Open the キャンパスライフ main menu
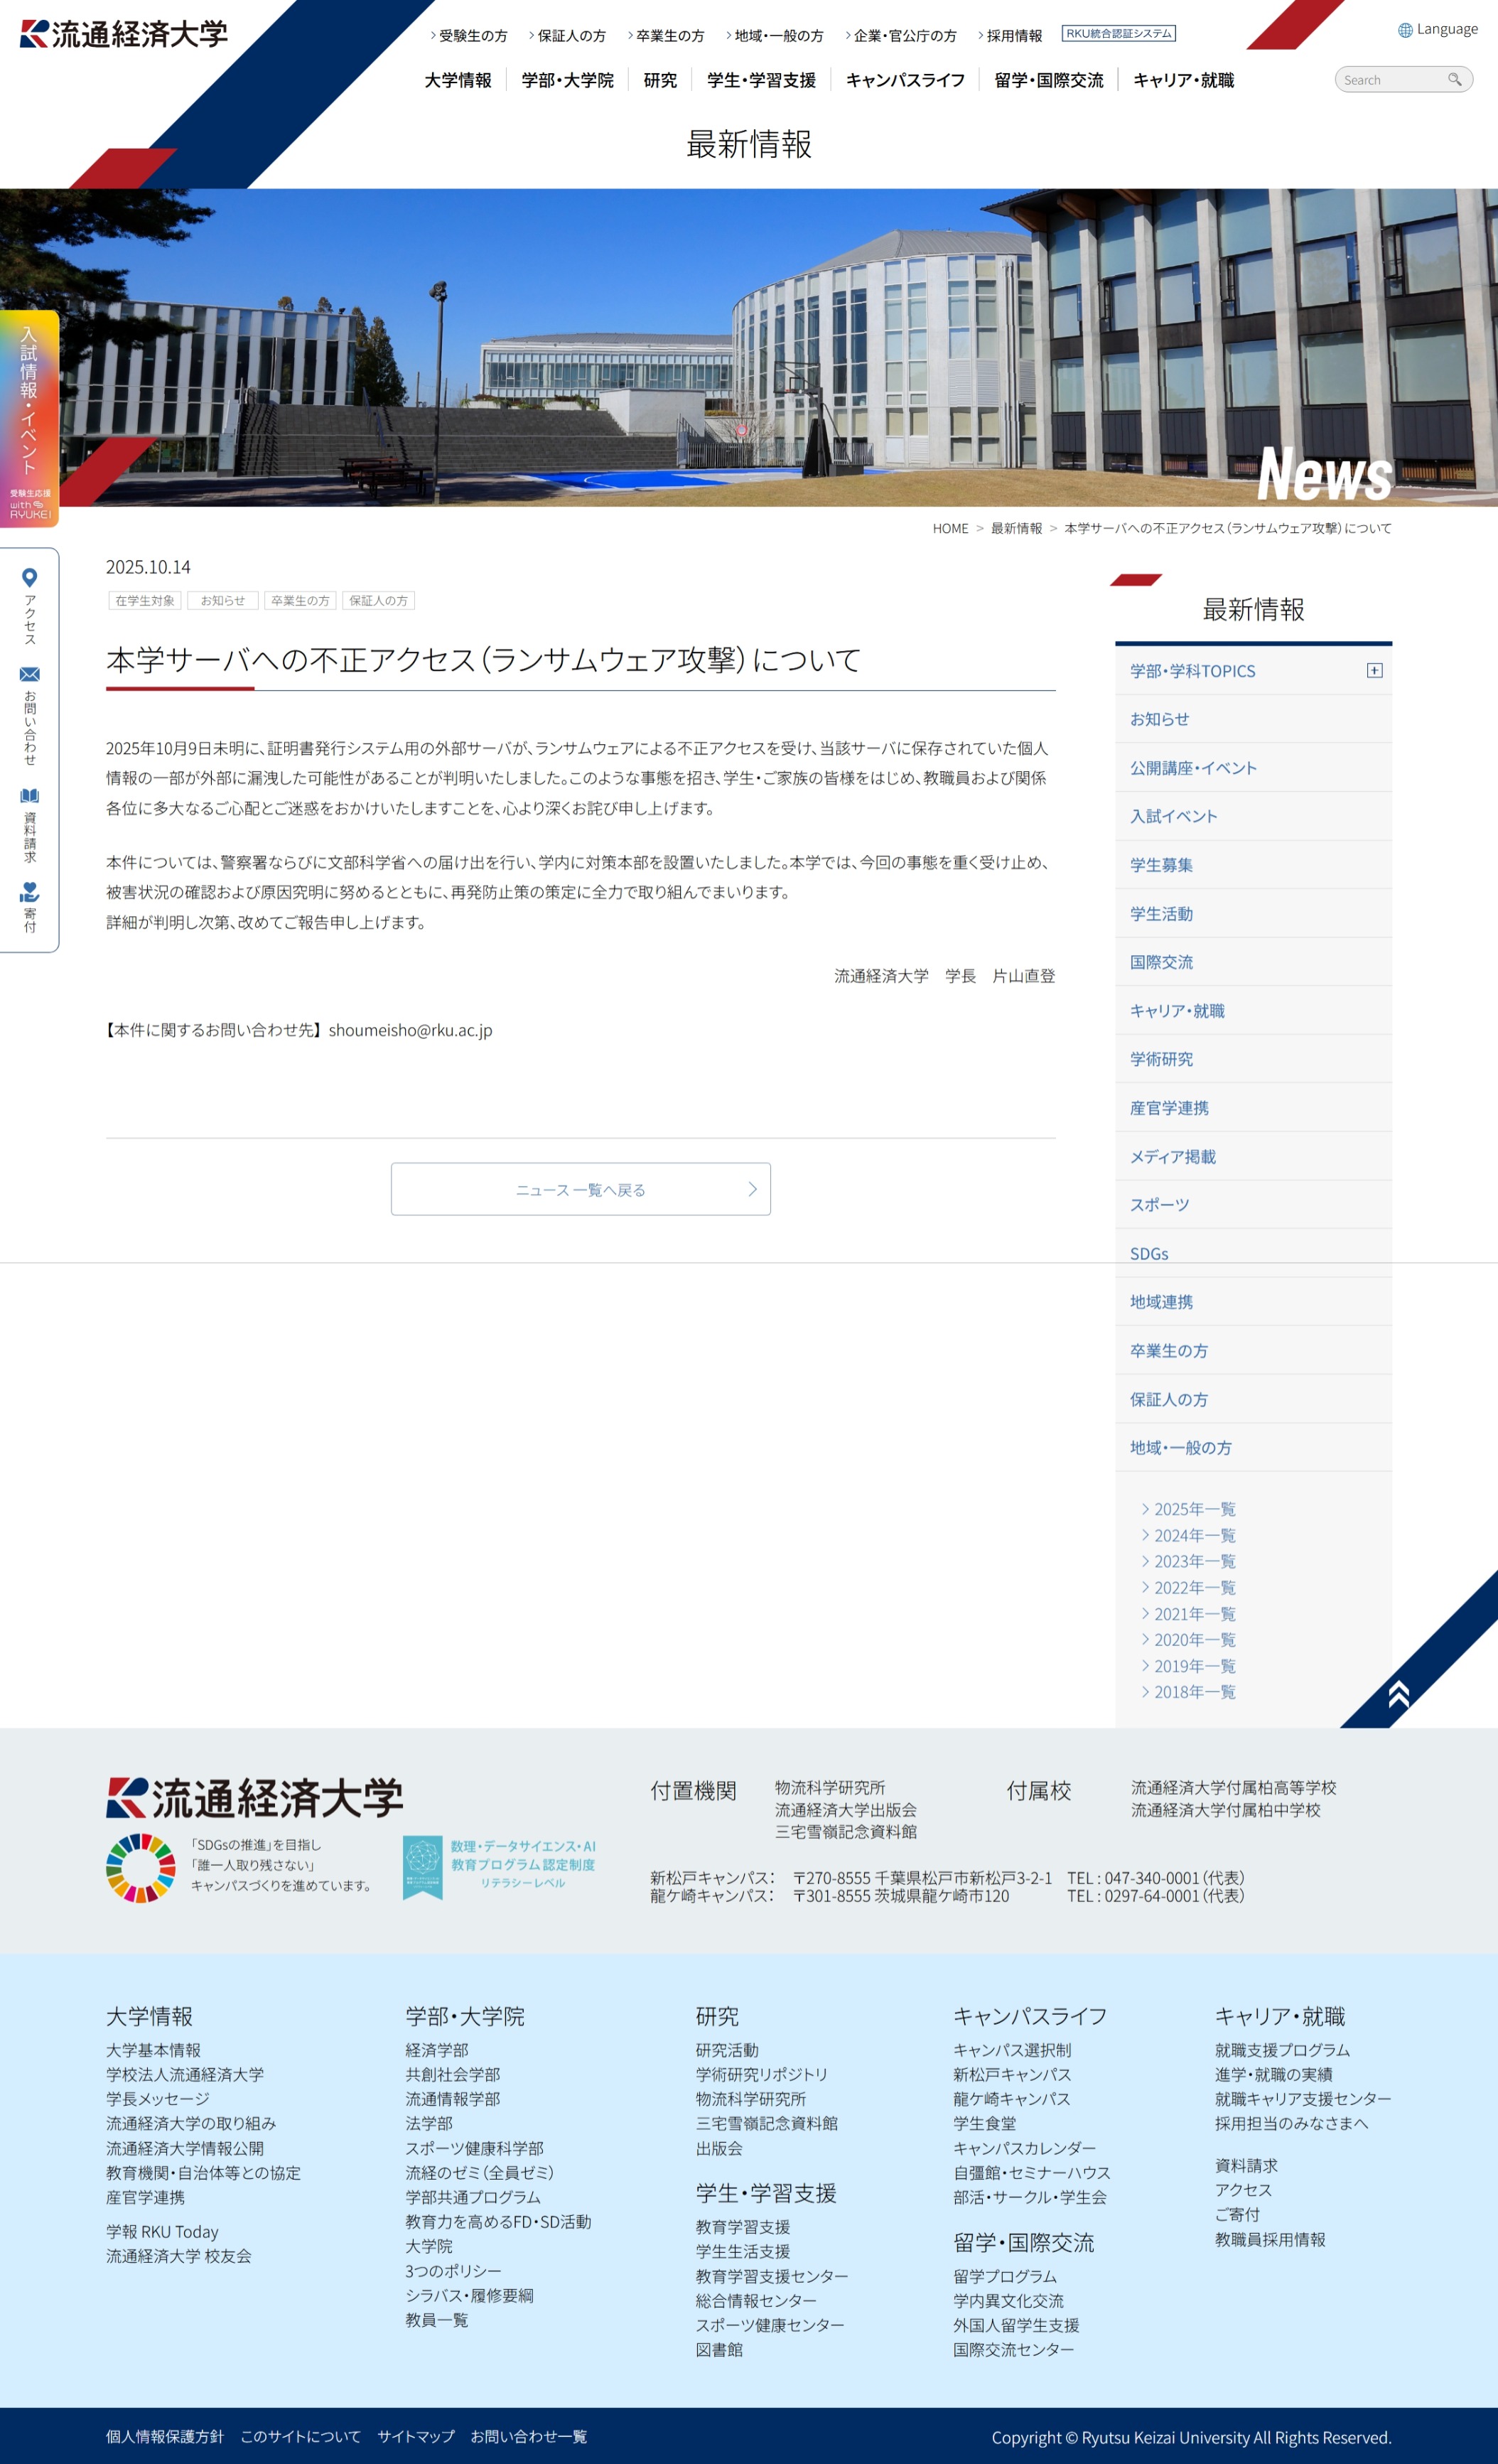Viewport: 1498px width, 2464px height. 905,80
